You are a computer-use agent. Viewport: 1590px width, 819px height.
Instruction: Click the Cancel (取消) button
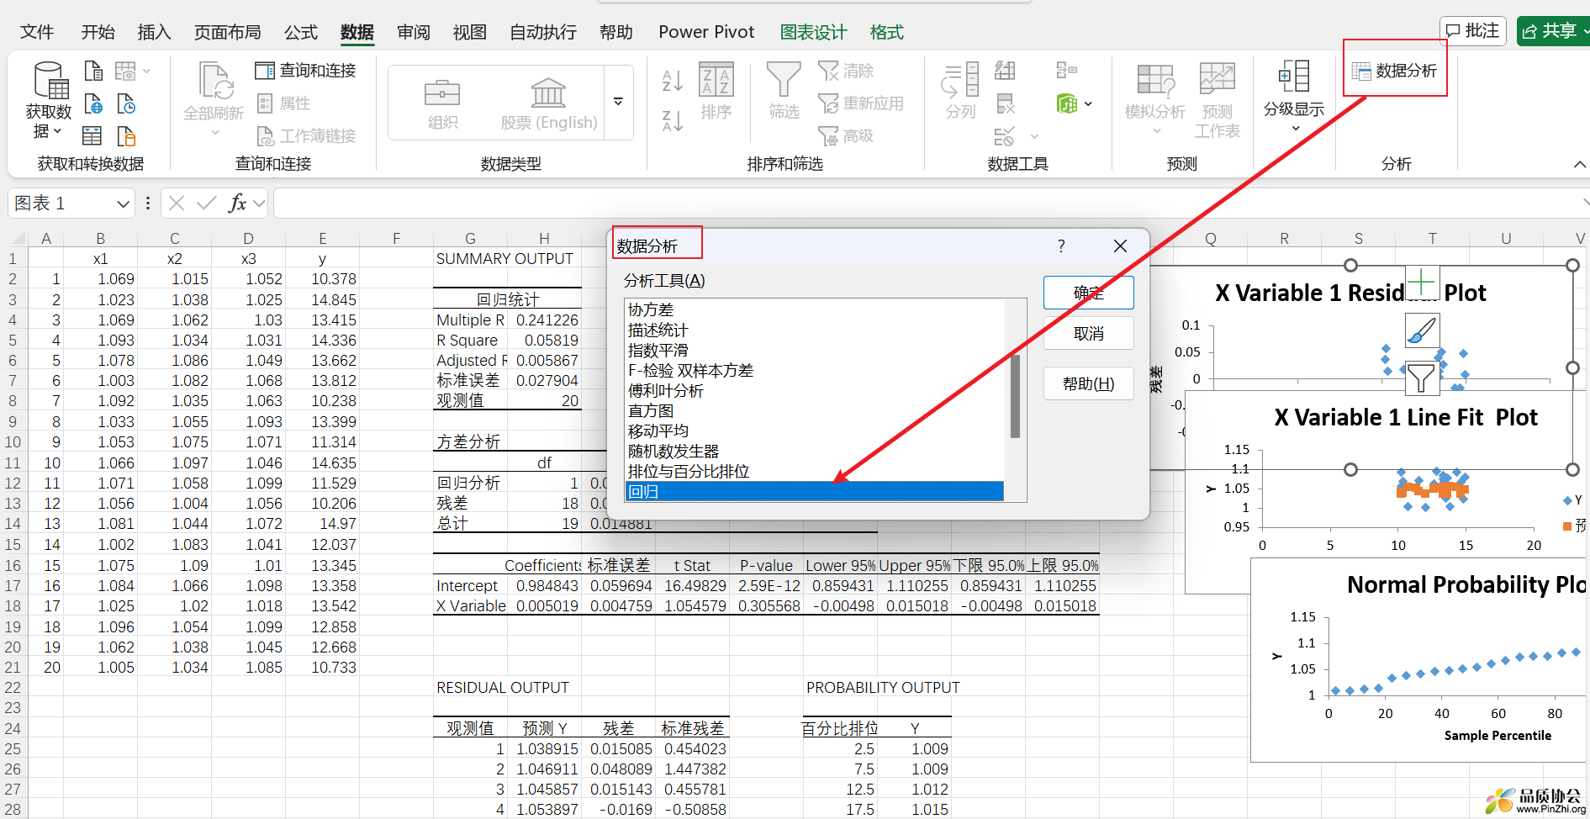(1089, 334)
